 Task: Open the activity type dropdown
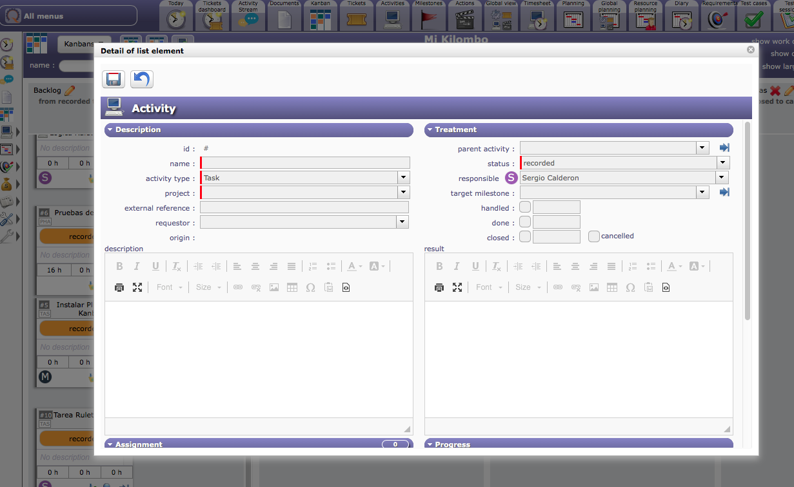click(x=403, y=178)
